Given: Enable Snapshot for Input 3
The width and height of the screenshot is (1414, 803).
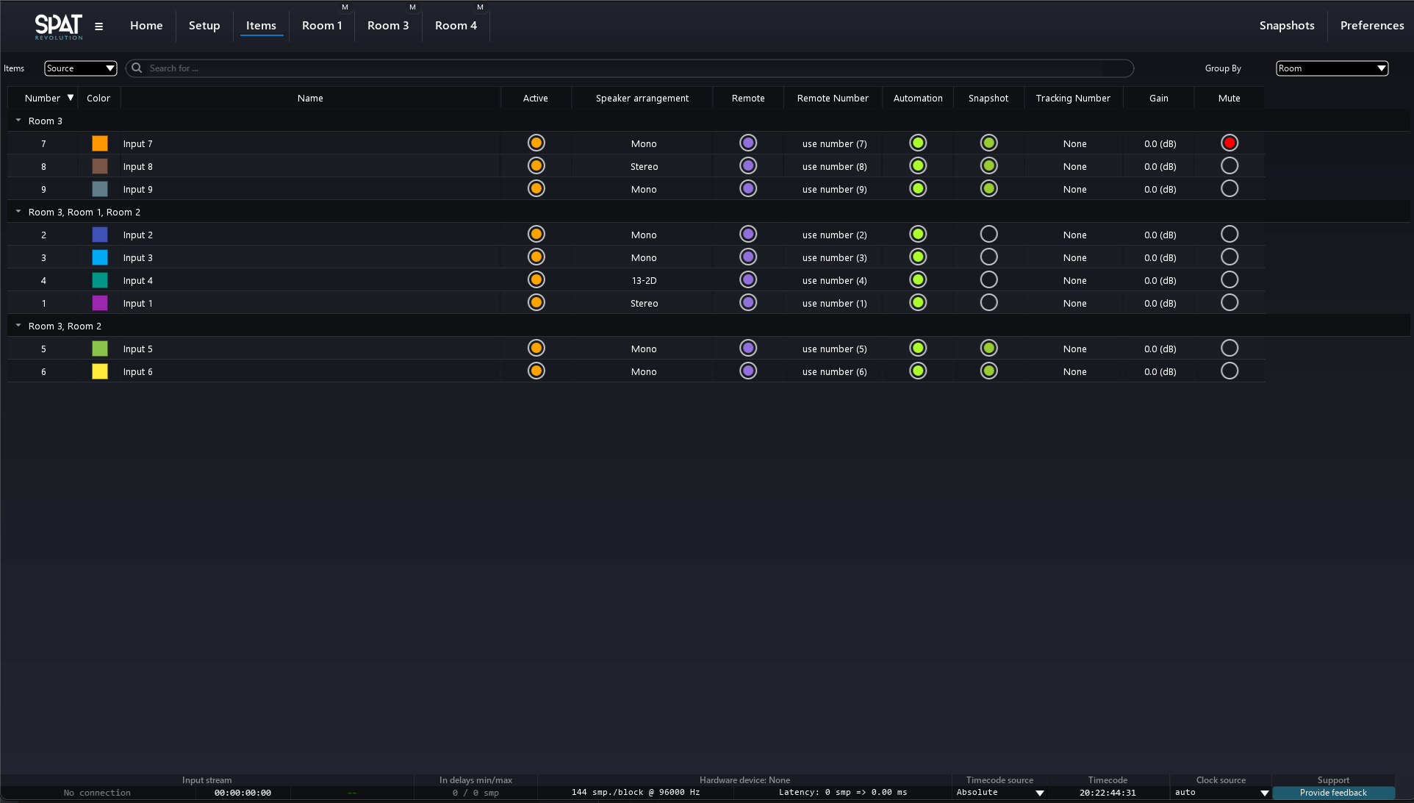Looking at the screenshot, I should (988, 257).
